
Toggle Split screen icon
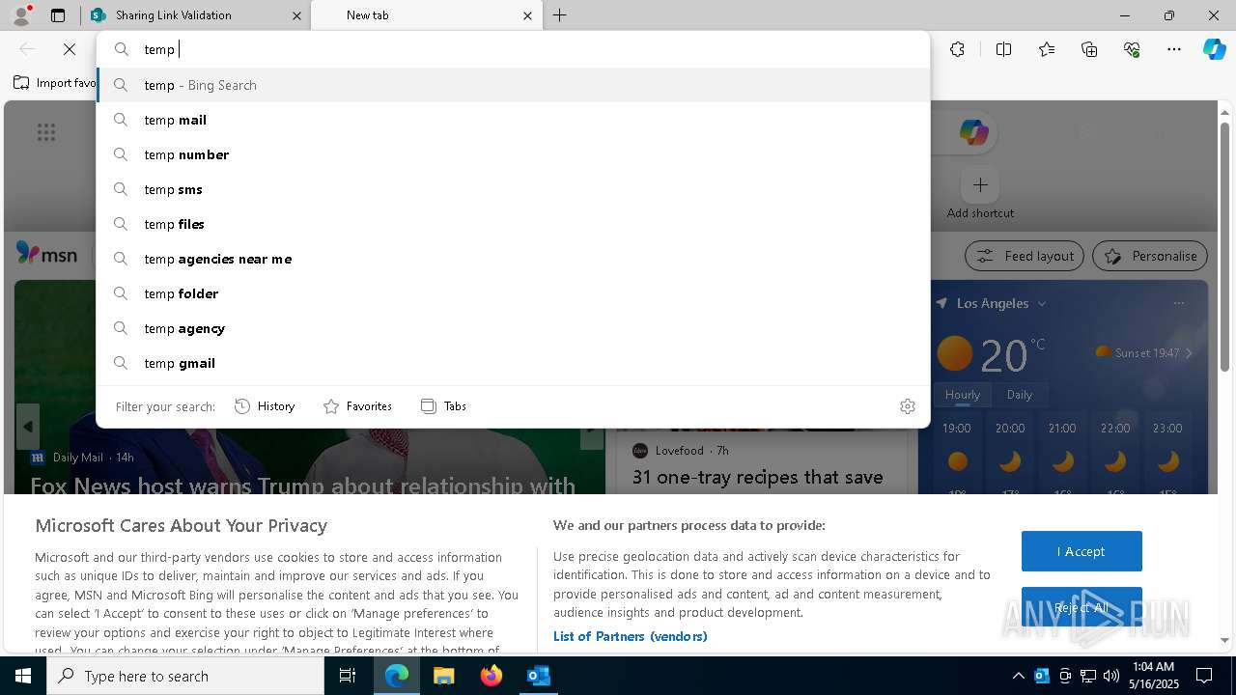[1003, 49]
